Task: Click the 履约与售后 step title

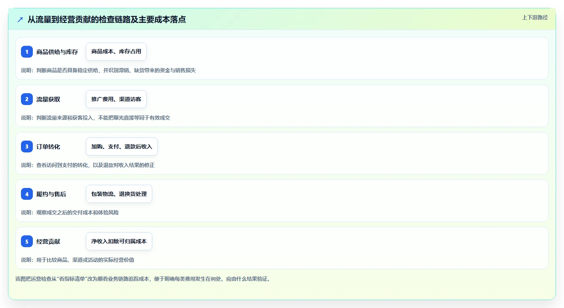Action: 51,194
